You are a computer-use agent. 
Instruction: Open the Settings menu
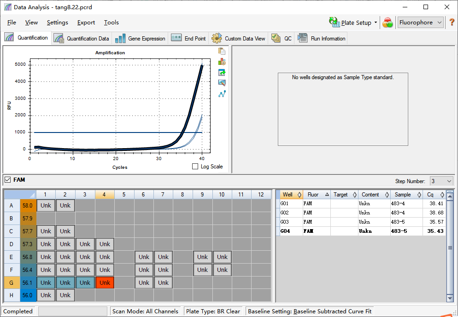pos(57,23)
